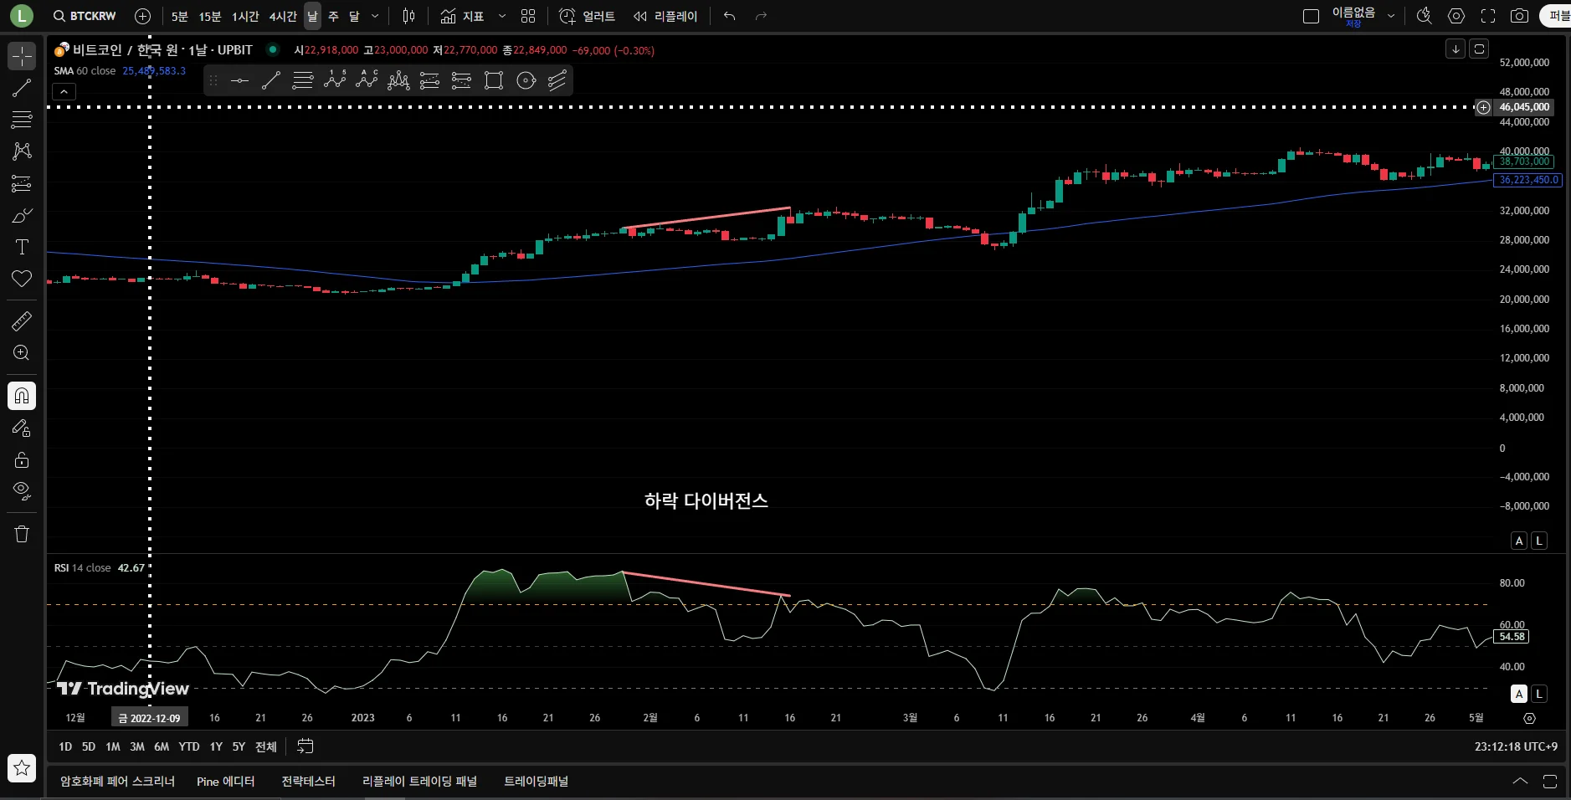Toggle lock all drawing tools
The image size is (1571, 800).
[x=22, y=459]
